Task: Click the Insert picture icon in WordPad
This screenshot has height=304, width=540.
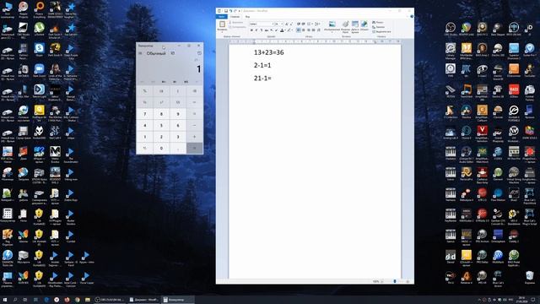Action: (332, 24)
